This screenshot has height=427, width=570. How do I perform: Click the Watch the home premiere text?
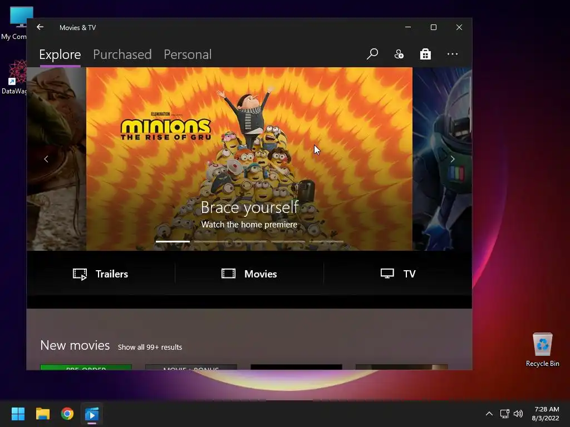pyautogui.click(x=249, y=225)
